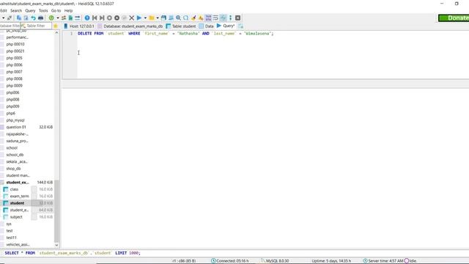Open the Refresh dropdown arrow
The height and width of the screenshot is (264, 469).
click(58, 18)
